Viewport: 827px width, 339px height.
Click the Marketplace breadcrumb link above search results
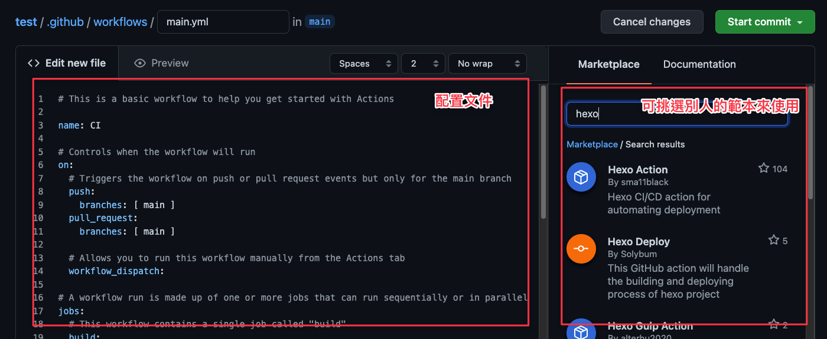pyautogui.click(x=592, y=144)
